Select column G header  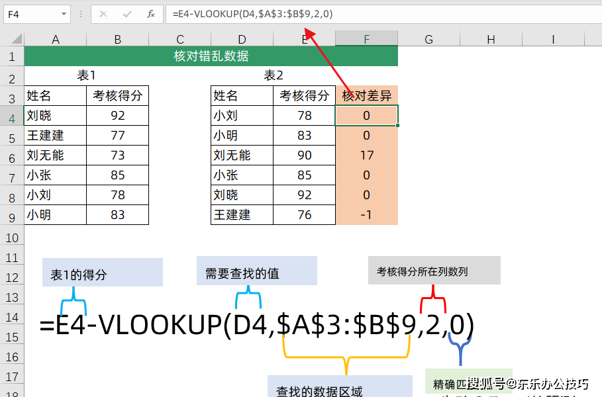pyautogui.click(x=429, y=39)
